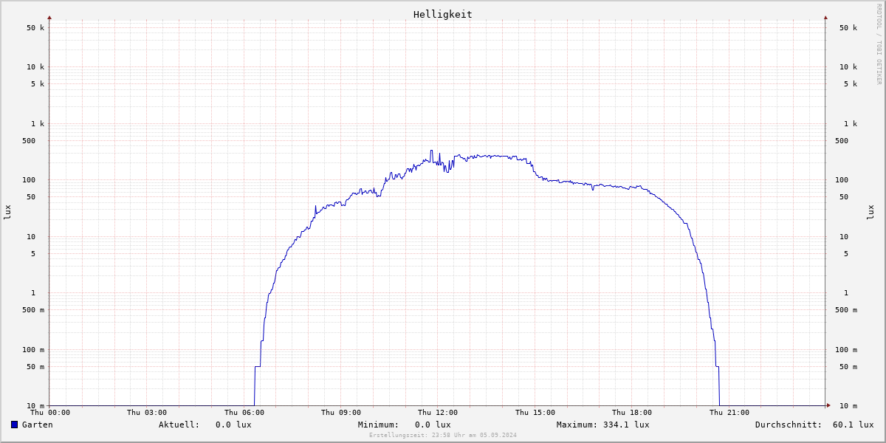This screenshot has height=443, width=886.
Task: Click the "500 m" label on the left axis
Action: (x=33, y=310)
